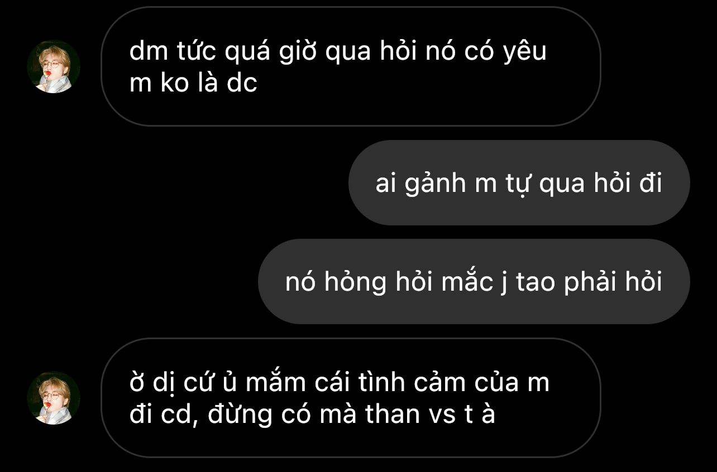
Task: Select the message starting with 'ờ dị cứ ủ mắm'
Action: 350,398
